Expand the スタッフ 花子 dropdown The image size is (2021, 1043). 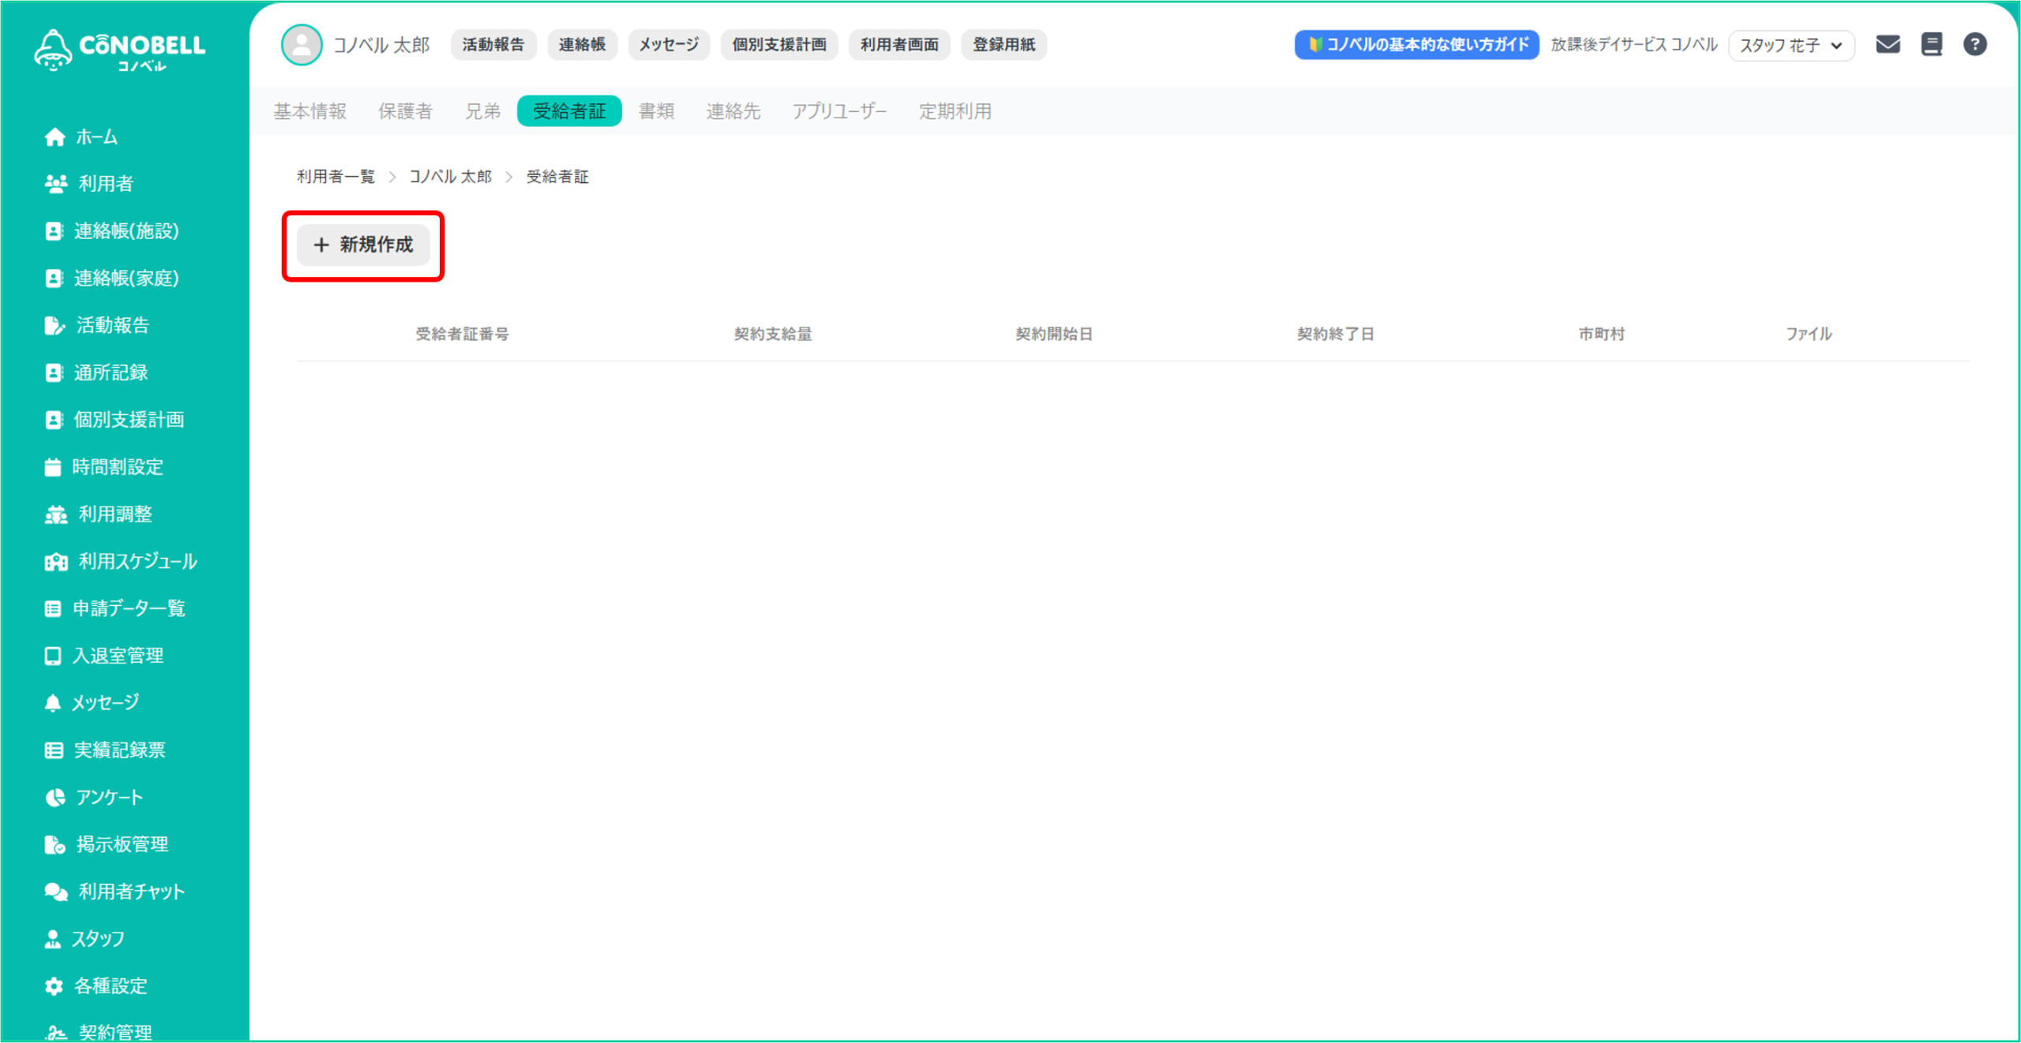(1790, 45)
